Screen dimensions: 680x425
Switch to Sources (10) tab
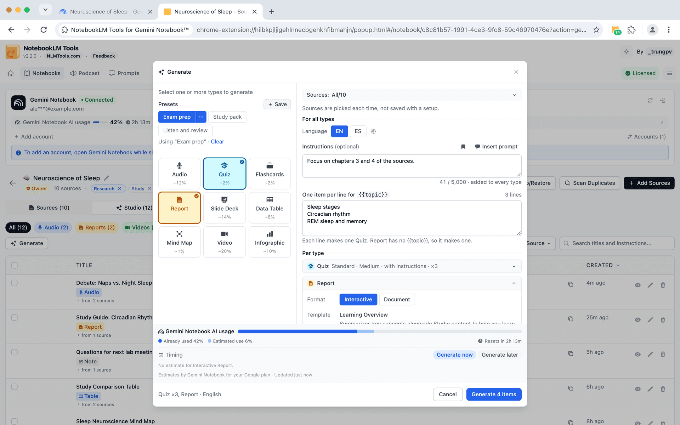[x=49, y=208]
